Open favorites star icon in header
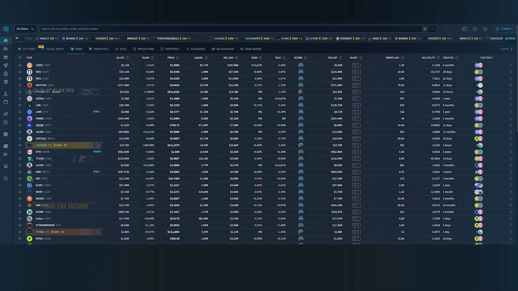The width and height of the screenshot is (518, 291). coord(475,29)
